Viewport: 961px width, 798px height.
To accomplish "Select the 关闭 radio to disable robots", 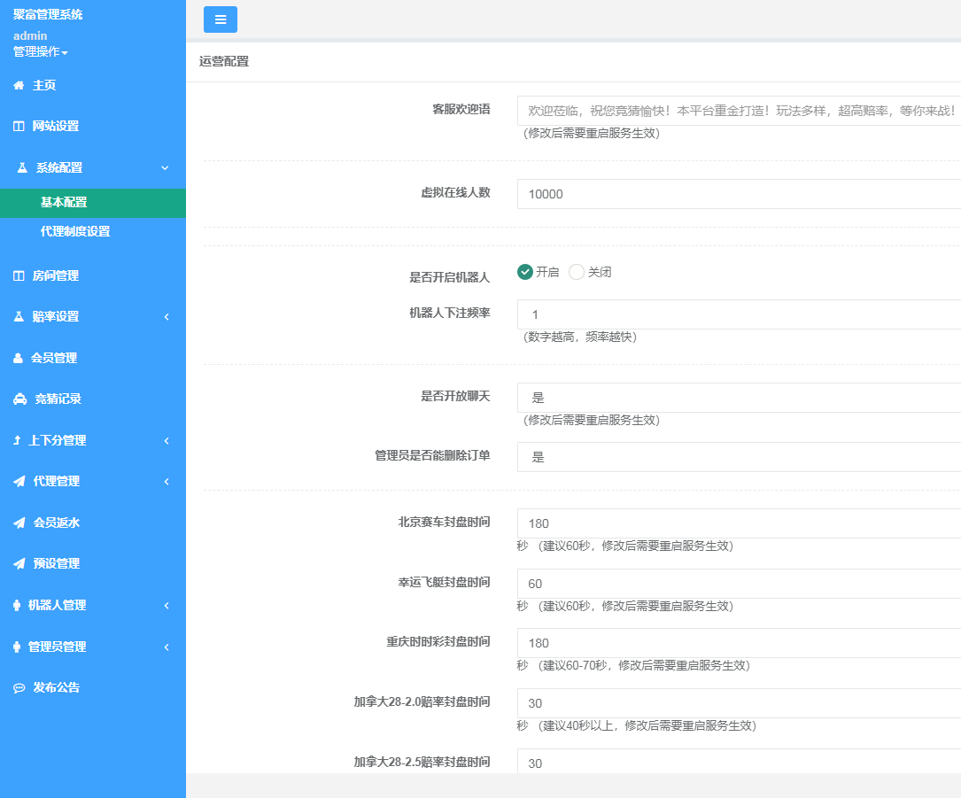I will click(577, 273).
